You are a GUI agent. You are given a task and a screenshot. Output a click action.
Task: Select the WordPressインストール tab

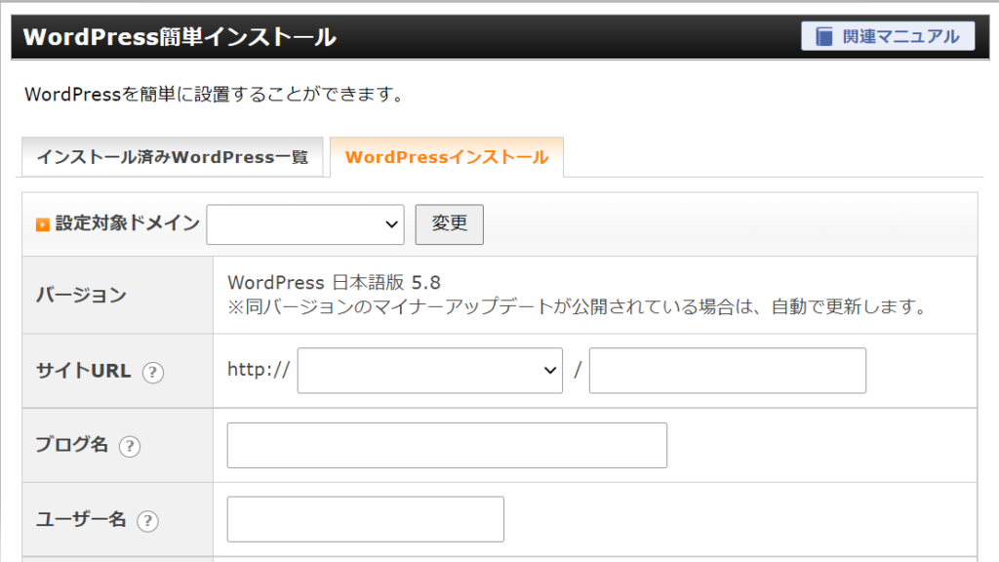coord(447,157)
